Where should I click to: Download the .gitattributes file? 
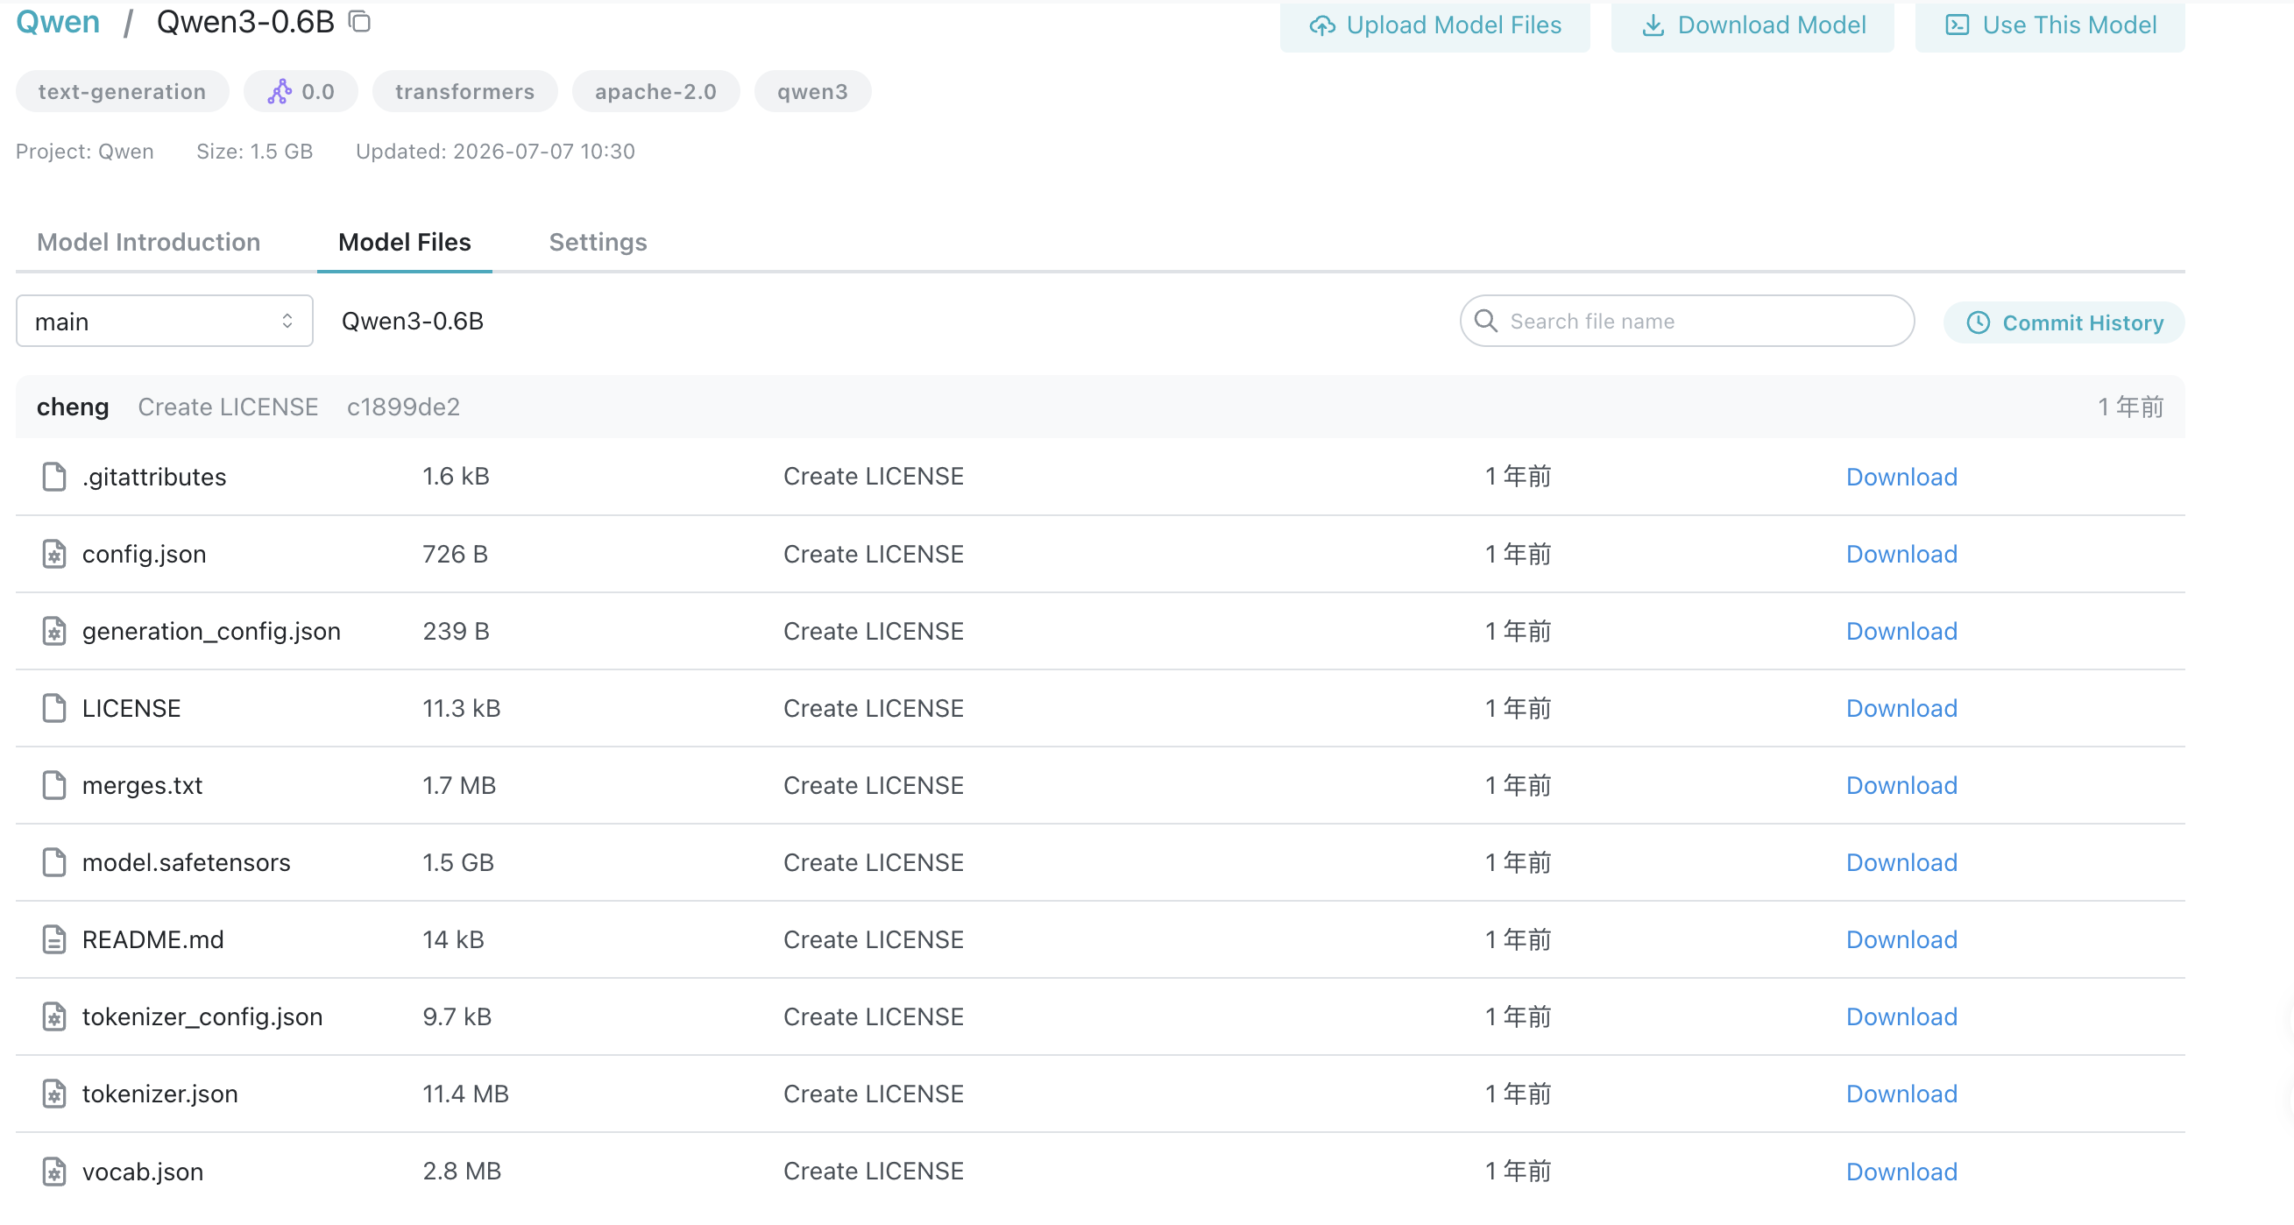[1901, 477]
